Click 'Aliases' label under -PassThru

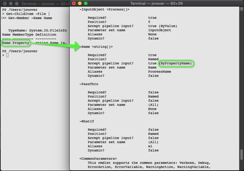[x=95, y=109]
